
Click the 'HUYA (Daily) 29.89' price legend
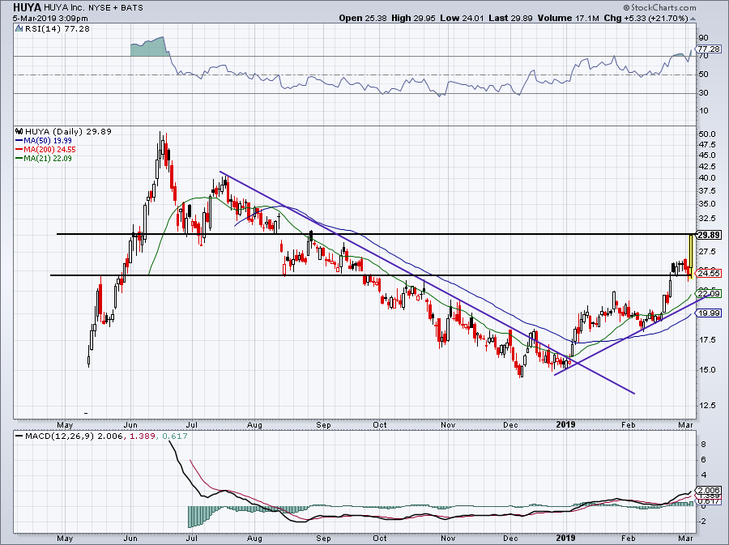click(x=68, y=131)
